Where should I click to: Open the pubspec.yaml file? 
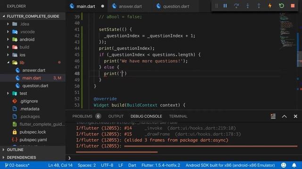[x=33, y=140]
